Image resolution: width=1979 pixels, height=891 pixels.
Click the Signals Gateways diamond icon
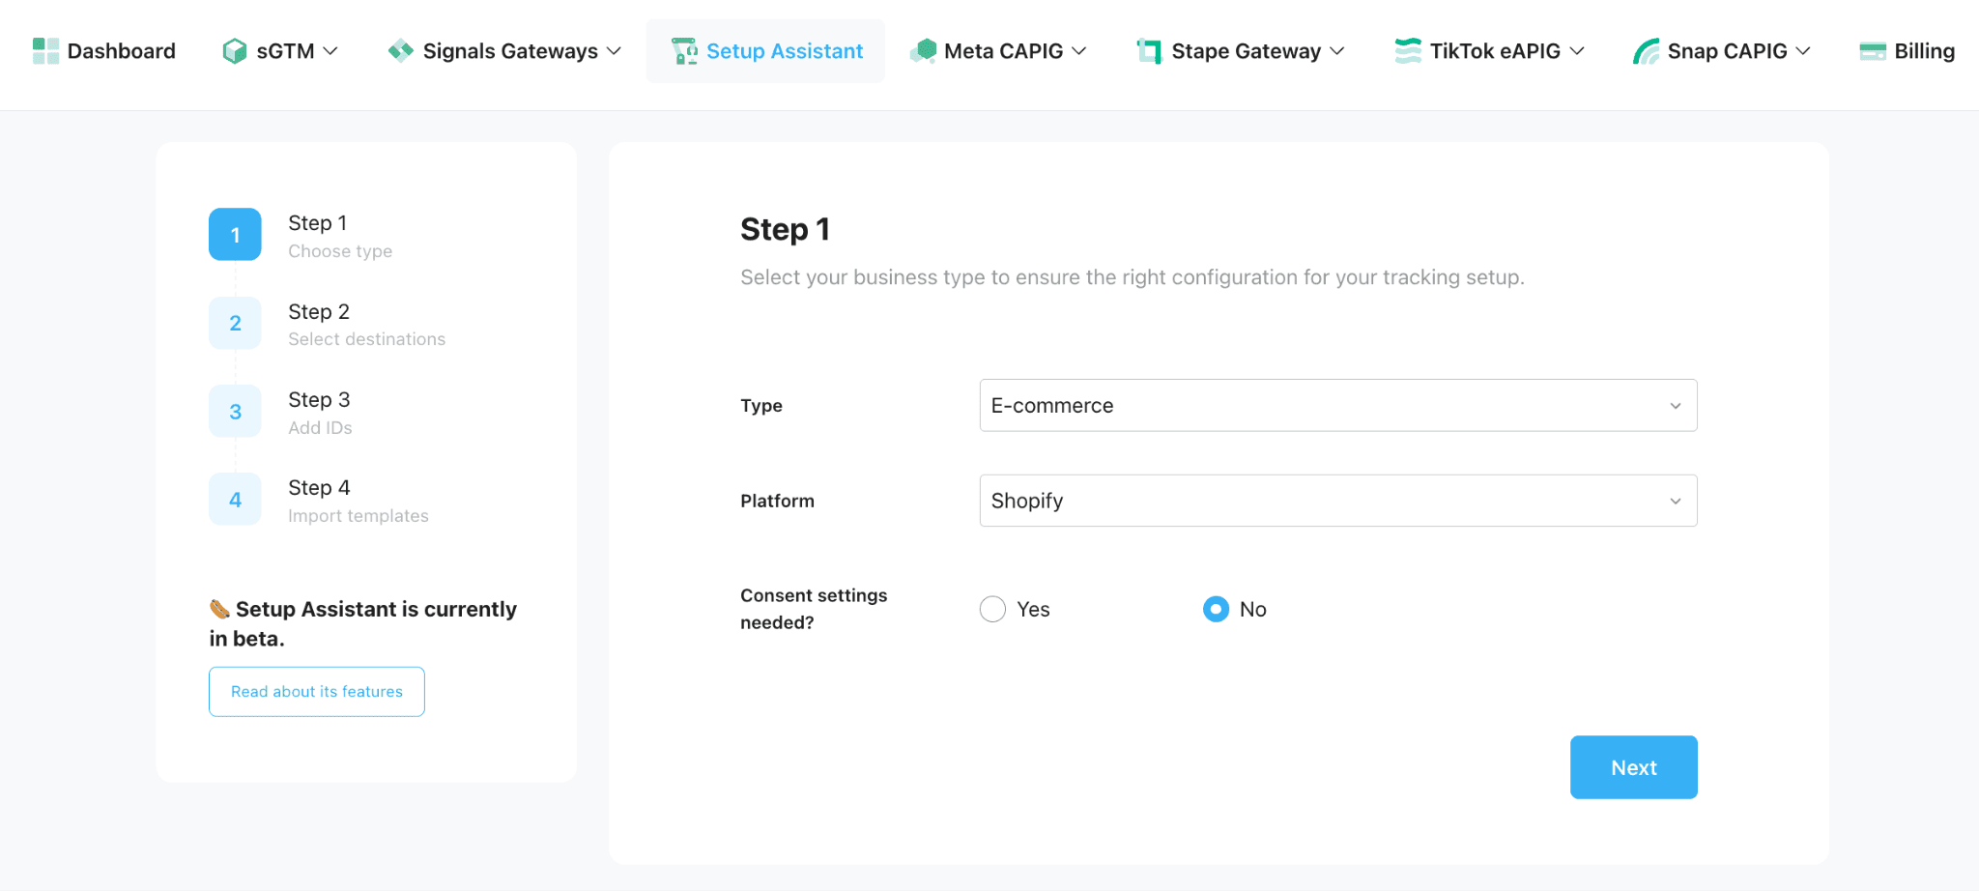point(400,50)
